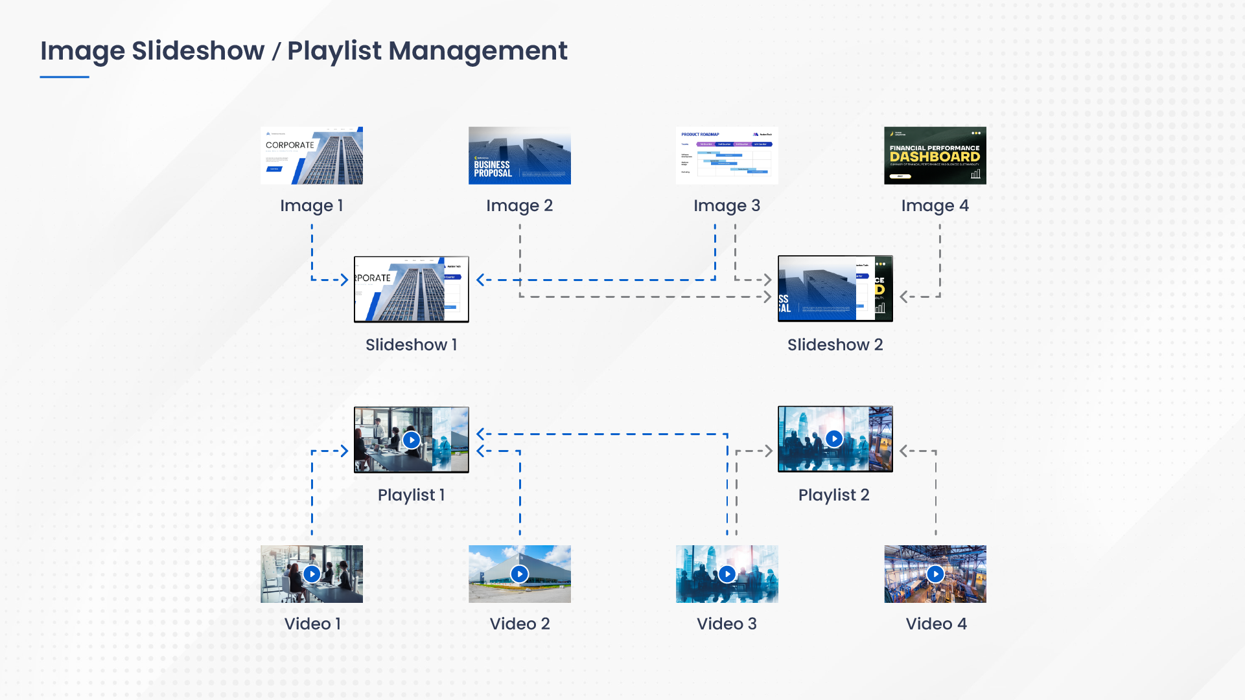Select the Image 2 Business Proposal thumbnail
The image size is (1245, 700).
pos(520,155)
